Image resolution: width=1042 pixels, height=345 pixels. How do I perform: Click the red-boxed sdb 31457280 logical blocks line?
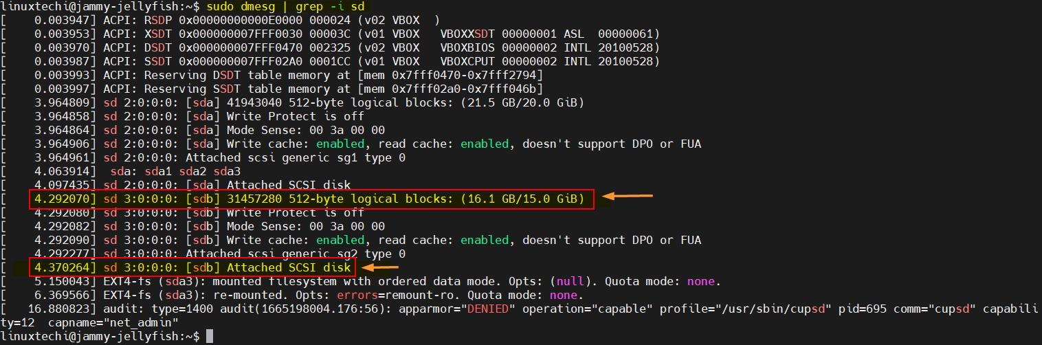click(311, 199)
